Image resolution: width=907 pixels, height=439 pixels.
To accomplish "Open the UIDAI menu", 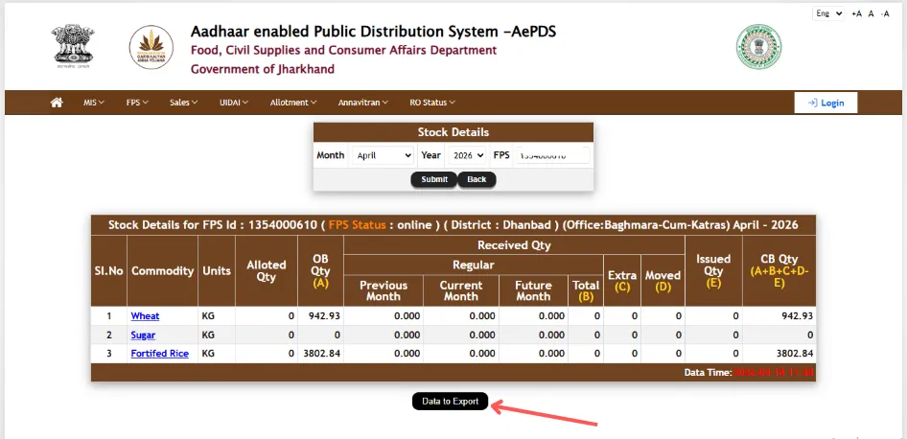I will [x=234, y=103].
